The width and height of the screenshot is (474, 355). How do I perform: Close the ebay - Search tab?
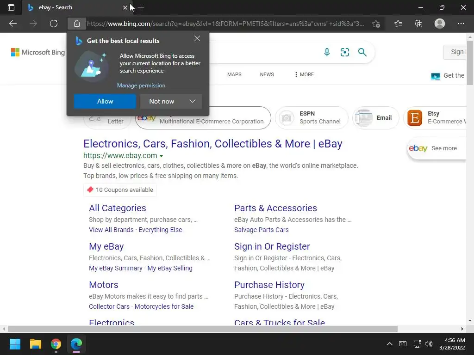point(125,7)
